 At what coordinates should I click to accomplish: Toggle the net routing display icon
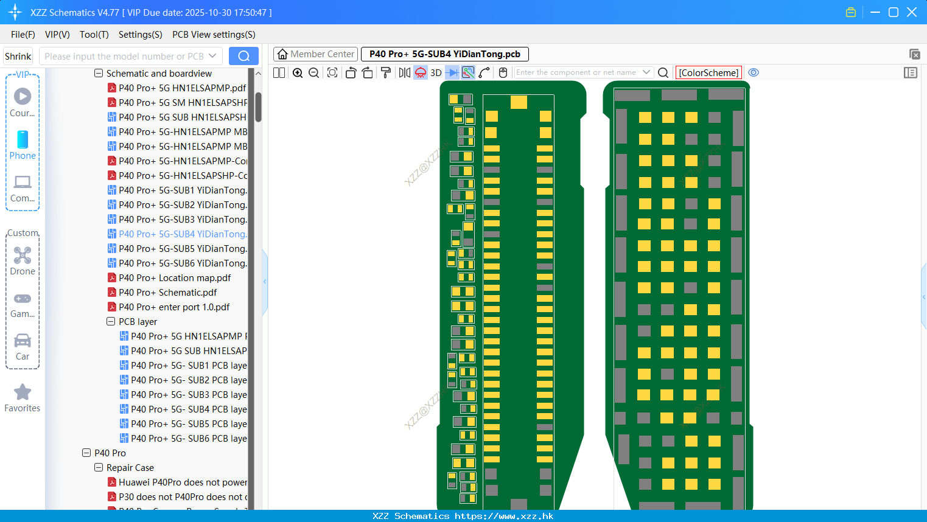pos(468,72)
